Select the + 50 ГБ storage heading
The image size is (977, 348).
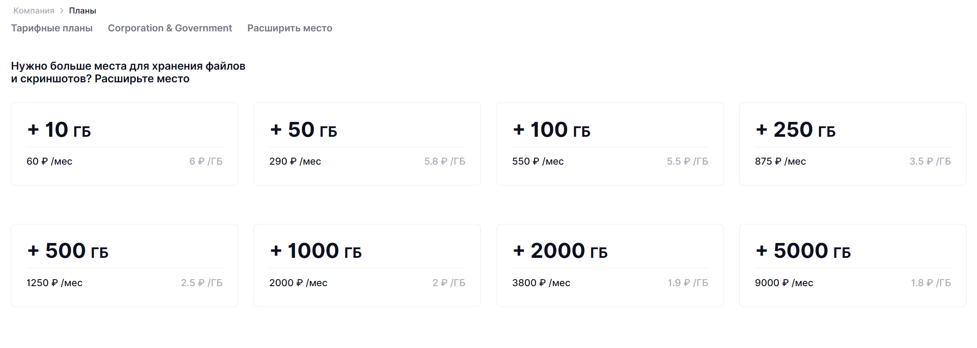point(304,130)
